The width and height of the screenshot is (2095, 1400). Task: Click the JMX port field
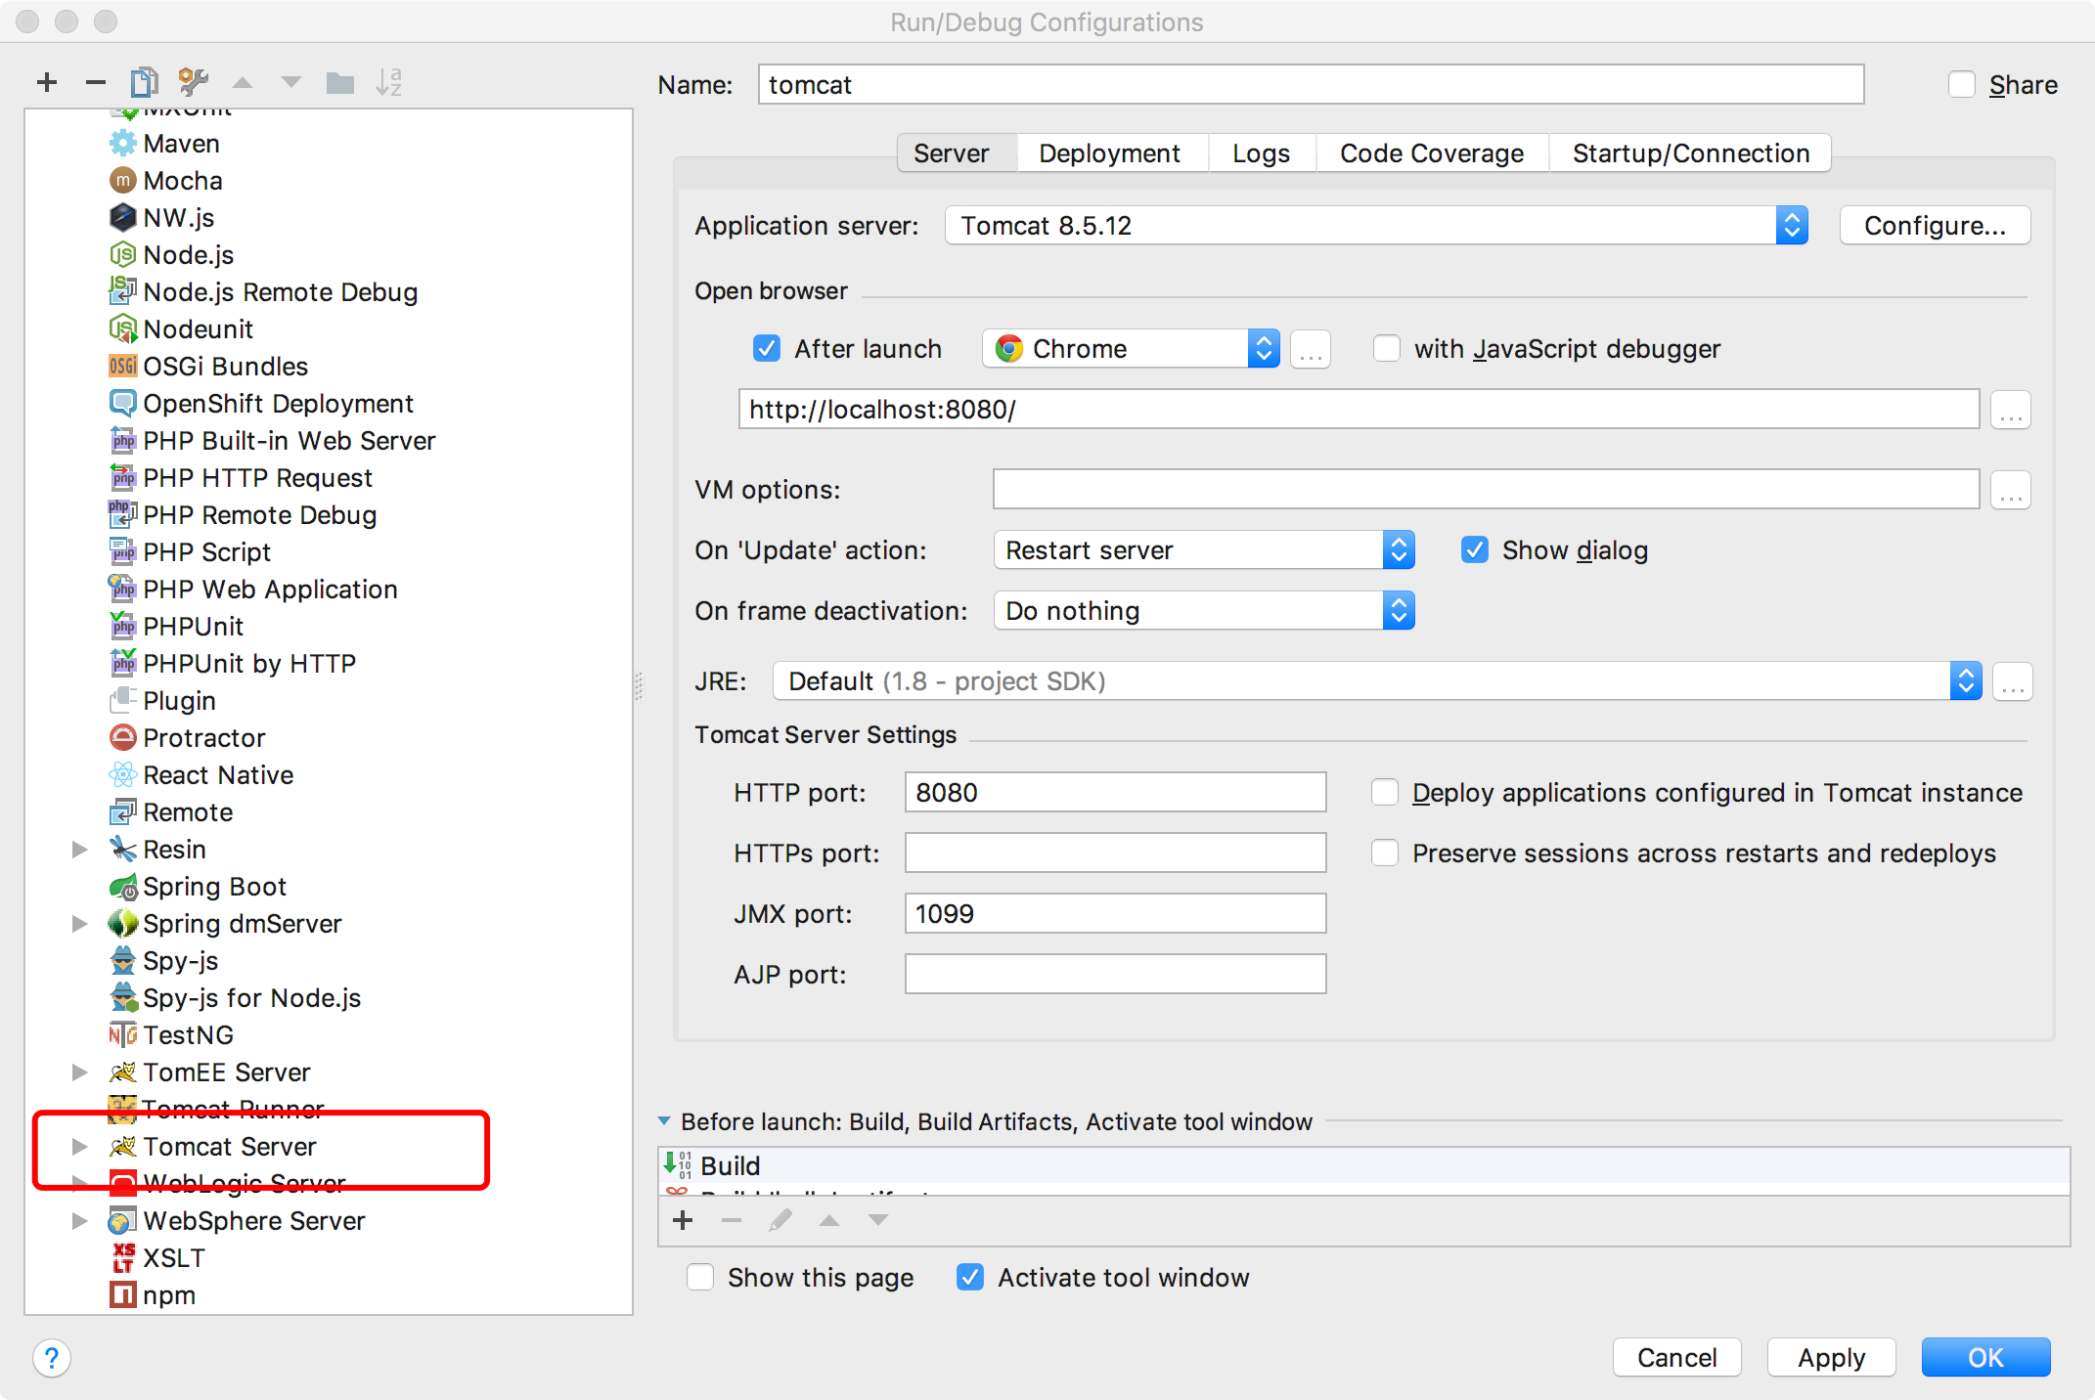tap(1116, 914)
